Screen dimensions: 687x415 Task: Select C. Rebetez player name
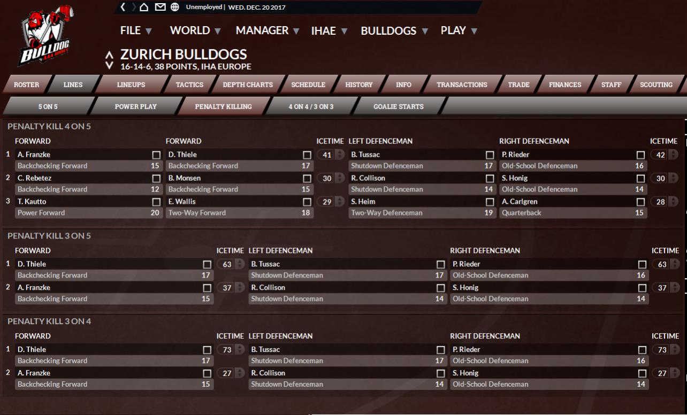[34, 178]
